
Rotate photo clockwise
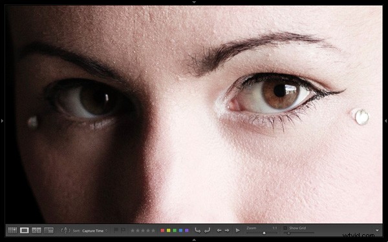click(x=207, y=230)
